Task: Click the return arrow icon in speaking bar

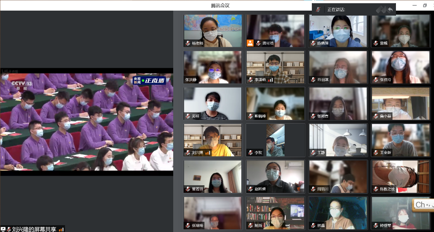Action: (390, 10)
